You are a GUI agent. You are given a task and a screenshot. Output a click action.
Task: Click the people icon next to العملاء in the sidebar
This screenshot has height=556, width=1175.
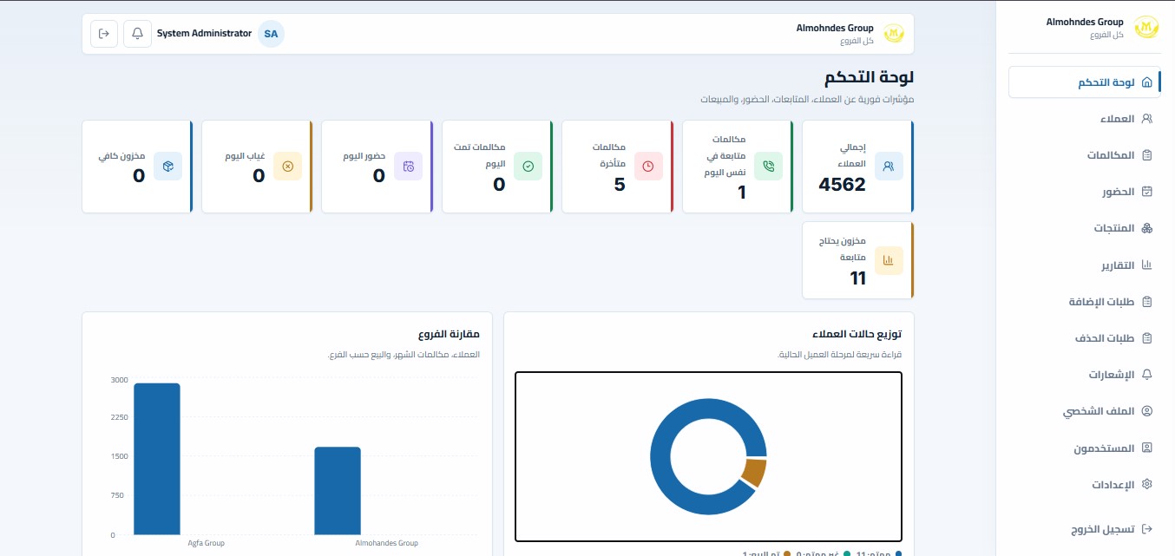pos(1146,119)
